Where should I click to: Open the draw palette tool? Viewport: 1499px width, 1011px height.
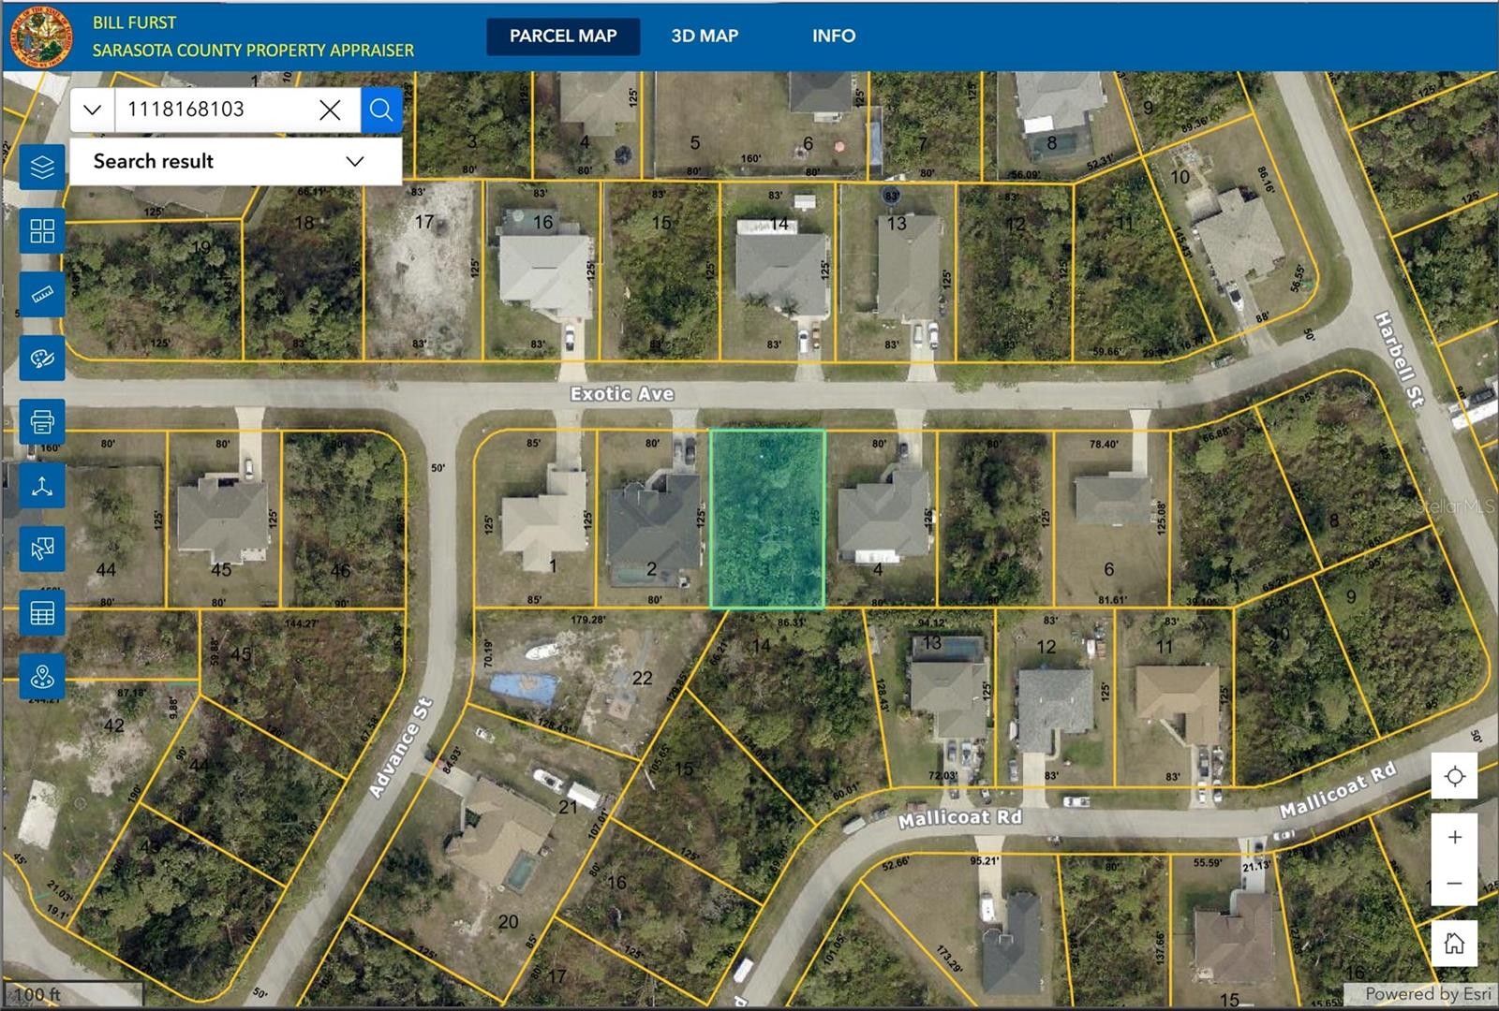point(42,359)
